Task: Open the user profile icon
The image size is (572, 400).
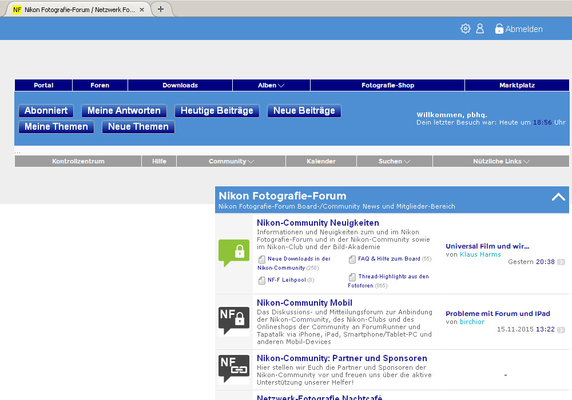Action: tap(480, 29)
